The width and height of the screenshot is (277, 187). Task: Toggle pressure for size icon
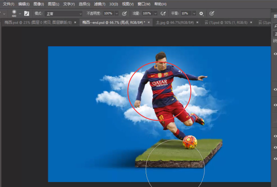[212, 13]
